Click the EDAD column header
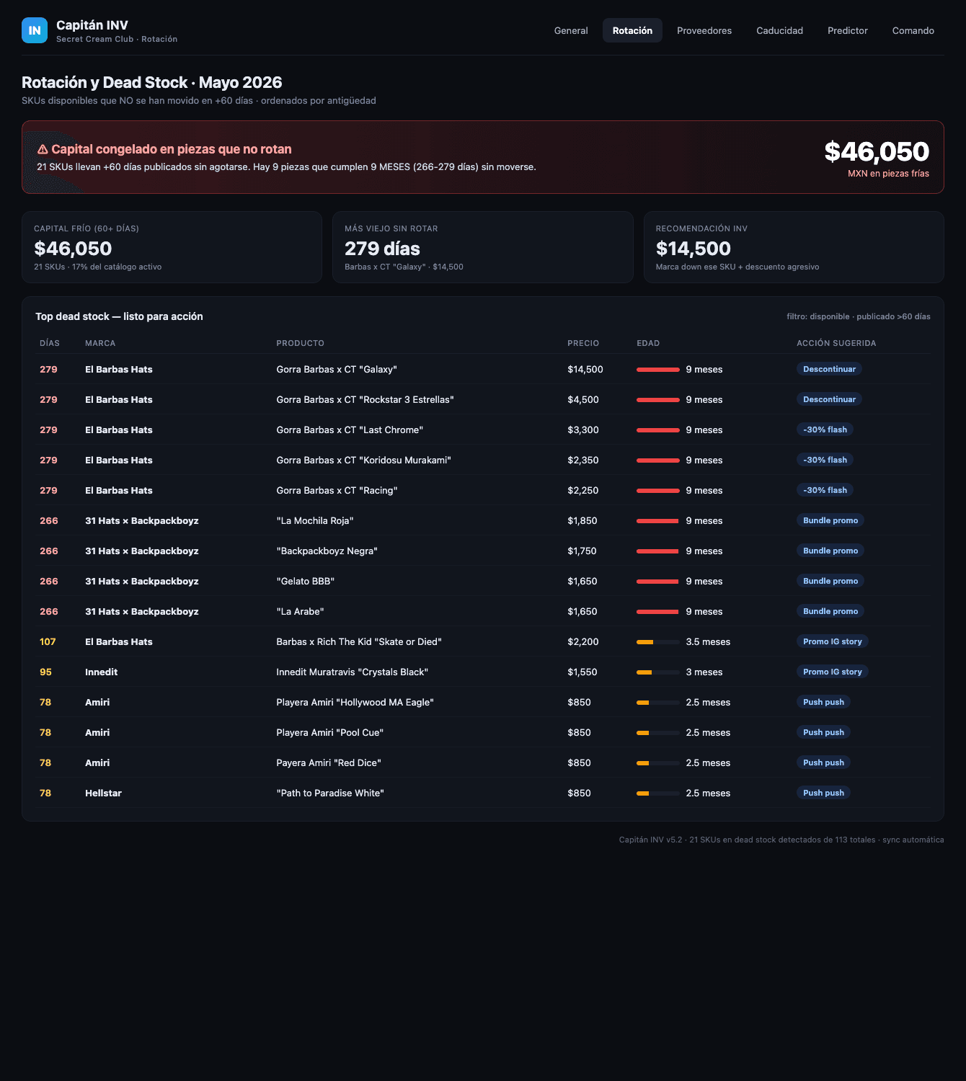Viewport: 966px width, 1081px height. 648,343
